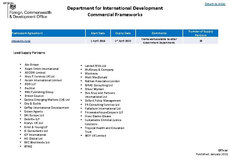Select Oxford Policy Management entry
Screen dimensions: 230x159
pyautogui.click(x=103, y=101)
